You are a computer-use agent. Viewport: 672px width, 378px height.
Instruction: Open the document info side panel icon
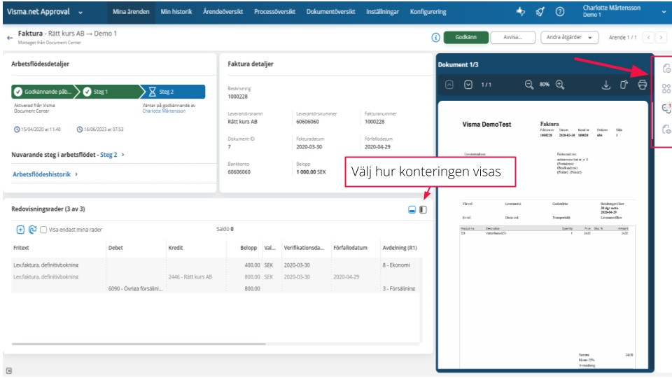pos(666,68)
